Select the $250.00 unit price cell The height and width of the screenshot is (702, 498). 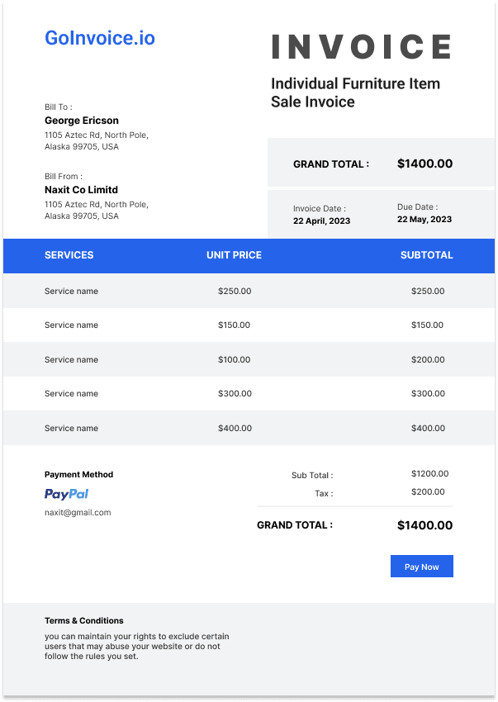[235, 291]
